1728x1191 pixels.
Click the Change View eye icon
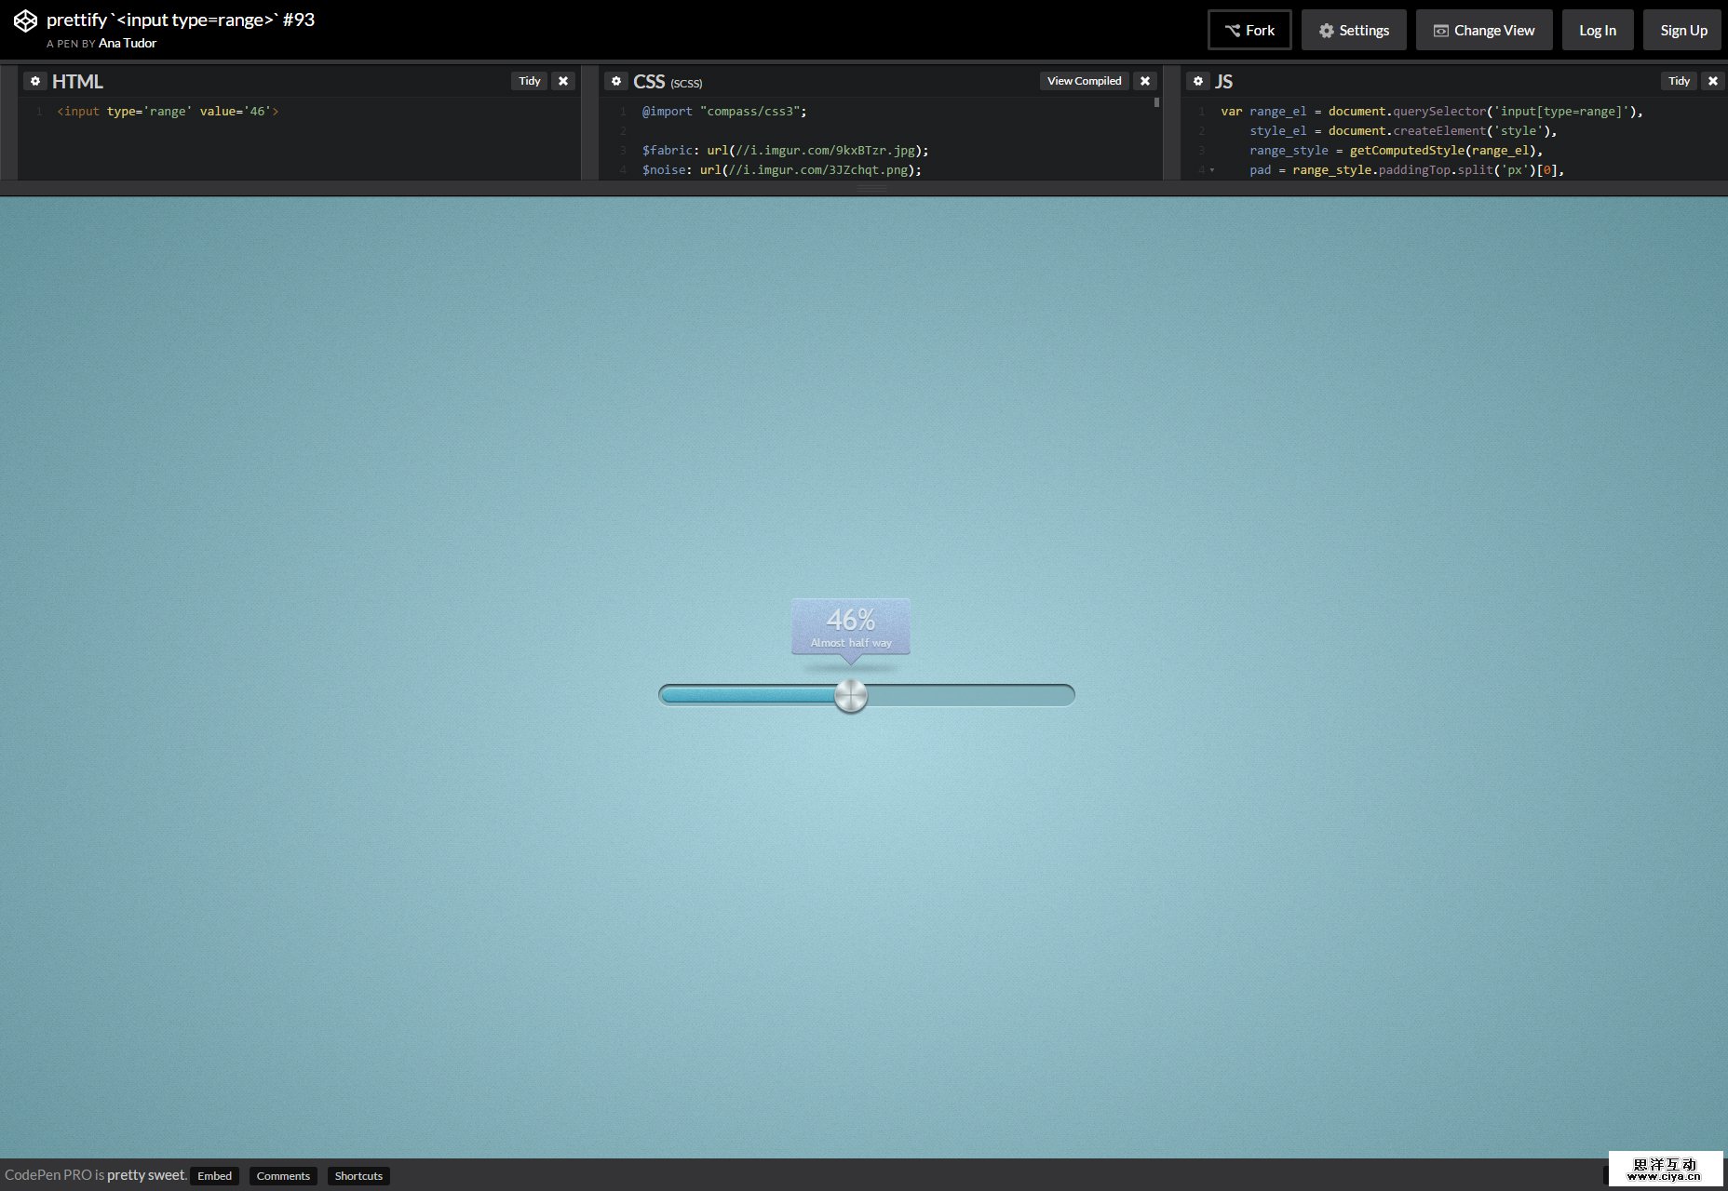coord(1441,30)
